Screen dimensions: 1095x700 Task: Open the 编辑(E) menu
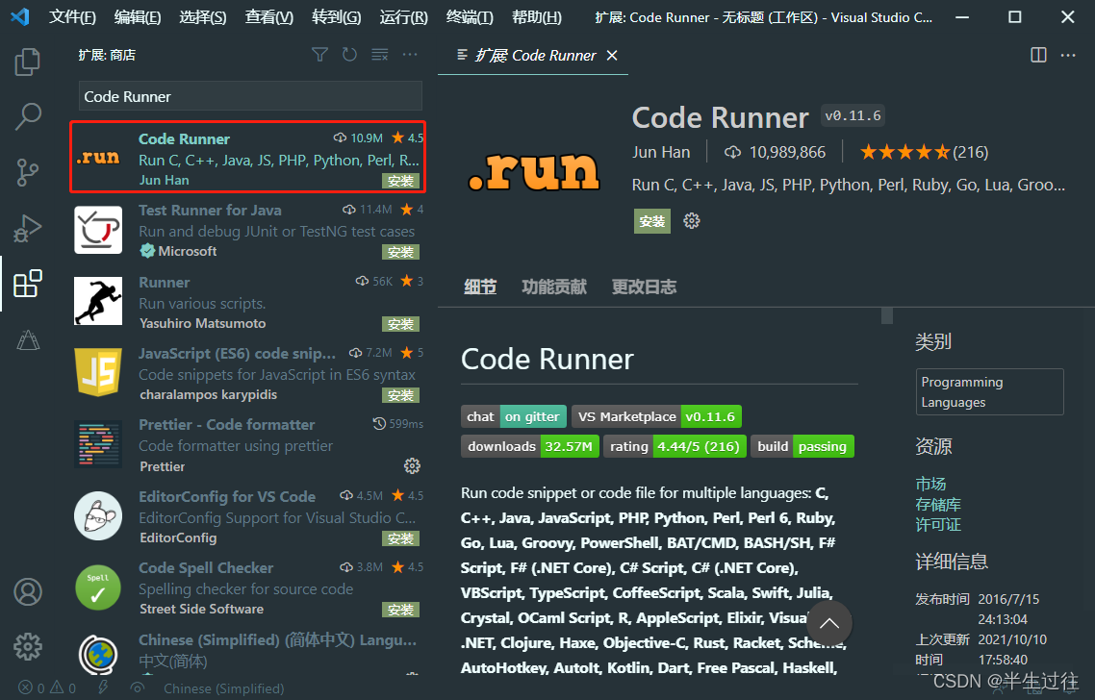click(x=138, y=16)
